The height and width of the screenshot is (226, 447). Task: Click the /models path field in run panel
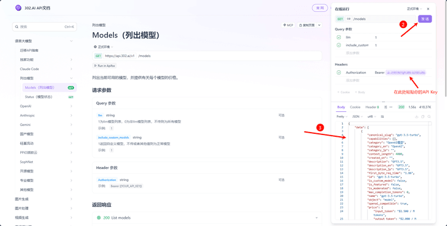pos(384,19)
